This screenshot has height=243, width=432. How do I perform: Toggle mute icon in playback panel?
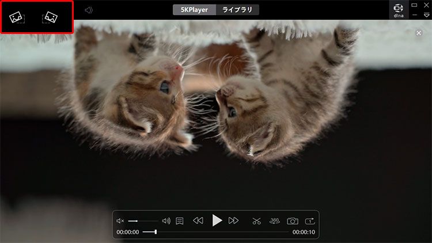click(120, 221)
